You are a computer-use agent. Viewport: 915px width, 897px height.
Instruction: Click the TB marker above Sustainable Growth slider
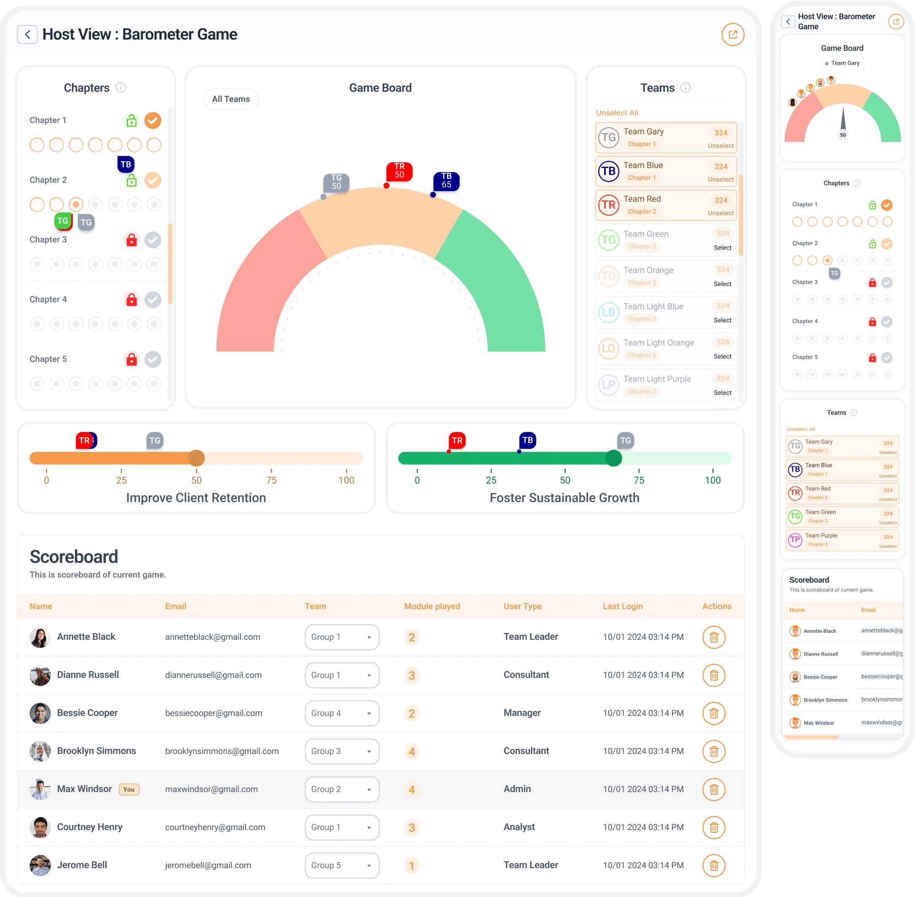[527, 440]
